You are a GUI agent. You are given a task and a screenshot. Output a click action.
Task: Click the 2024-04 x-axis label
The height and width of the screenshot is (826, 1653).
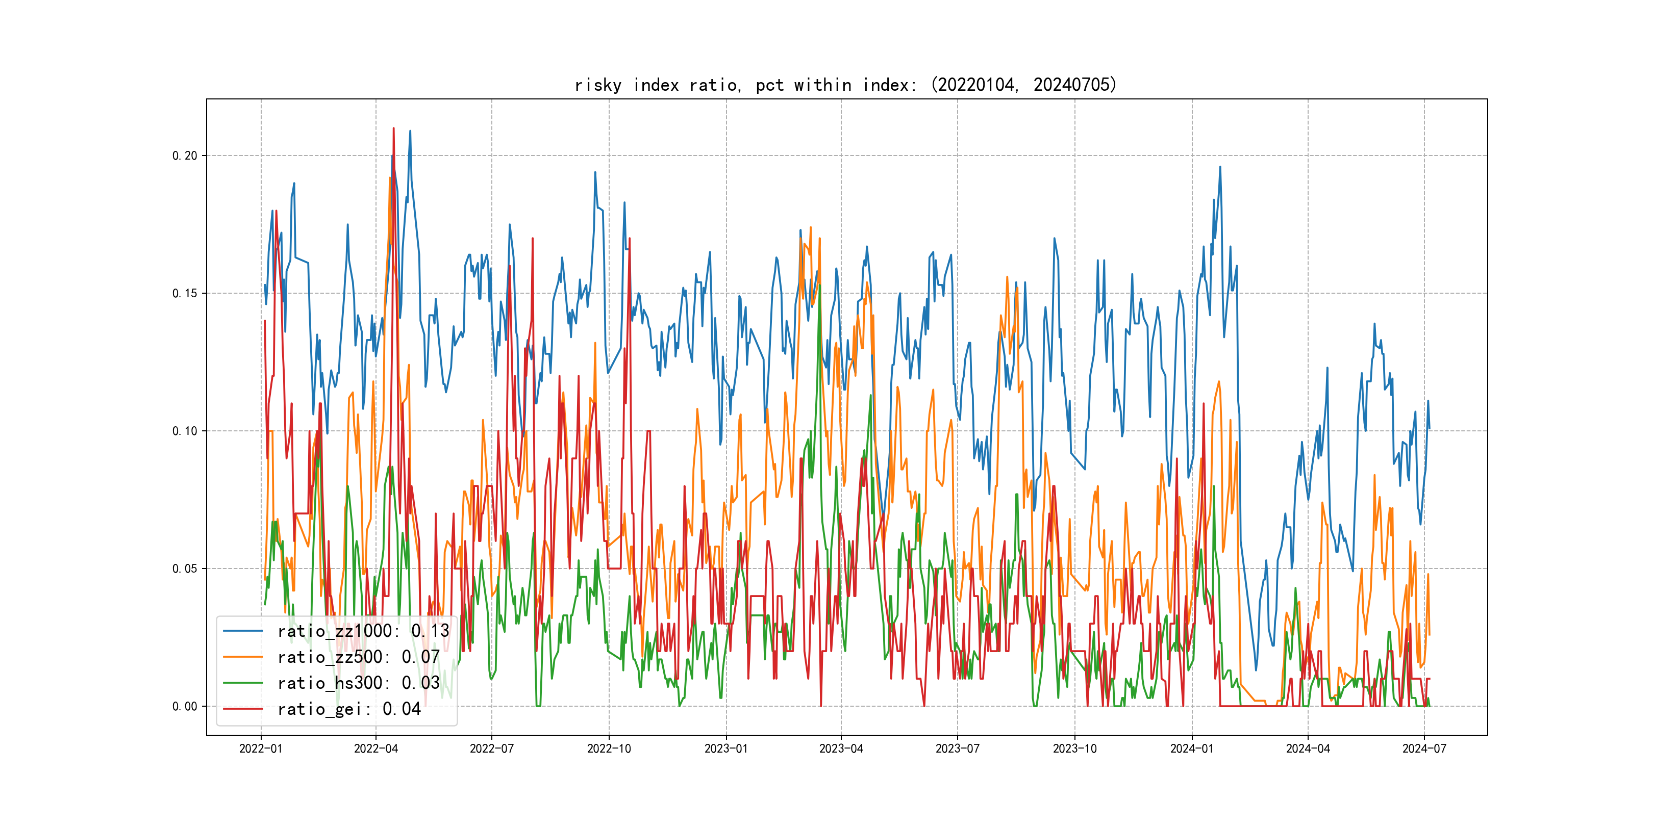click(1308, 748)
